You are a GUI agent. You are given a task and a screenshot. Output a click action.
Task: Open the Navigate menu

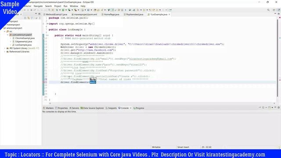tap(38, 6)
